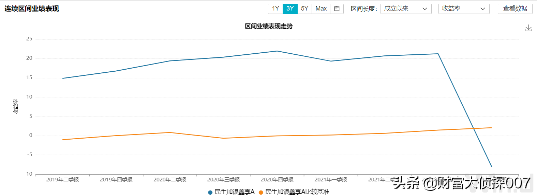The width and height of the screenshot is (537, 196).
Task: Select the 1Y period tab
Action: (x=275, y=9)
